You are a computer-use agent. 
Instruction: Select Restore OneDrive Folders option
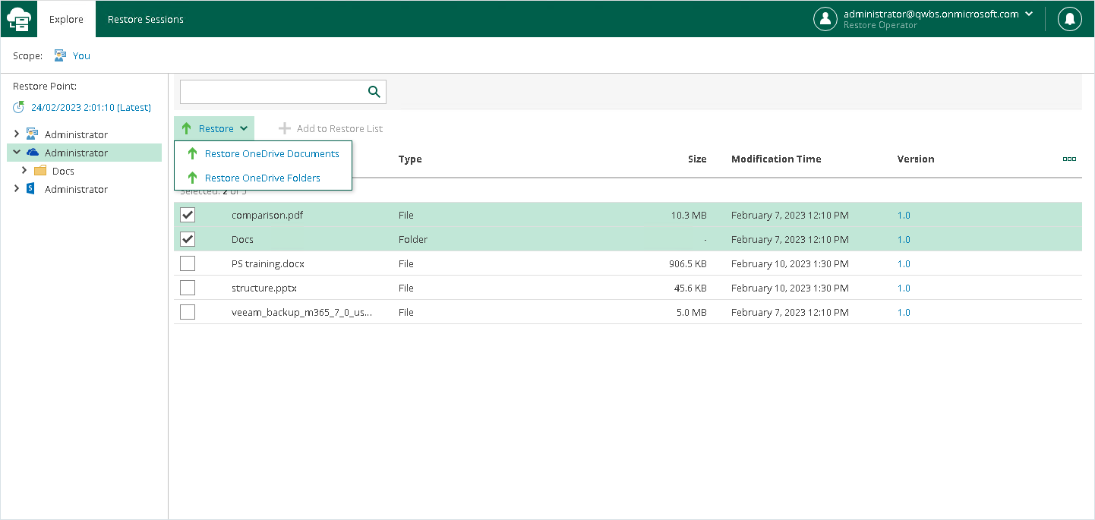click(262, 178)
